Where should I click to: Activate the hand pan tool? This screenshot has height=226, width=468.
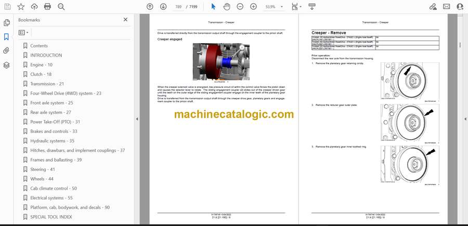coord(227,7)
